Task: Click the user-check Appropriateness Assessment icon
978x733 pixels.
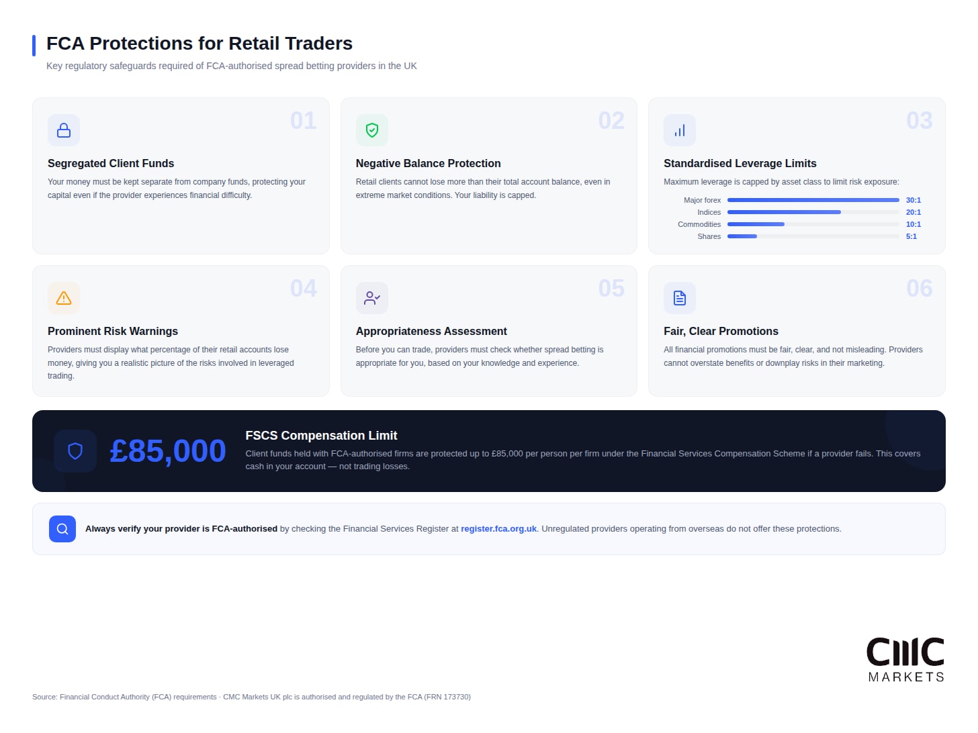Action: tap(371, 298)
